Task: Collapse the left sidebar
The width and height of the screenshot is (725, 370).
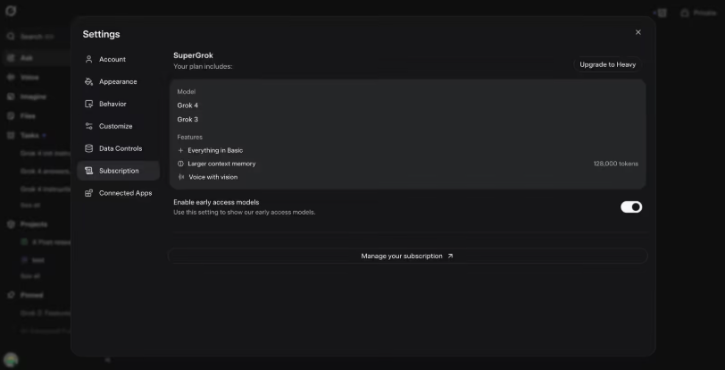Action: (x=108, y=360)
